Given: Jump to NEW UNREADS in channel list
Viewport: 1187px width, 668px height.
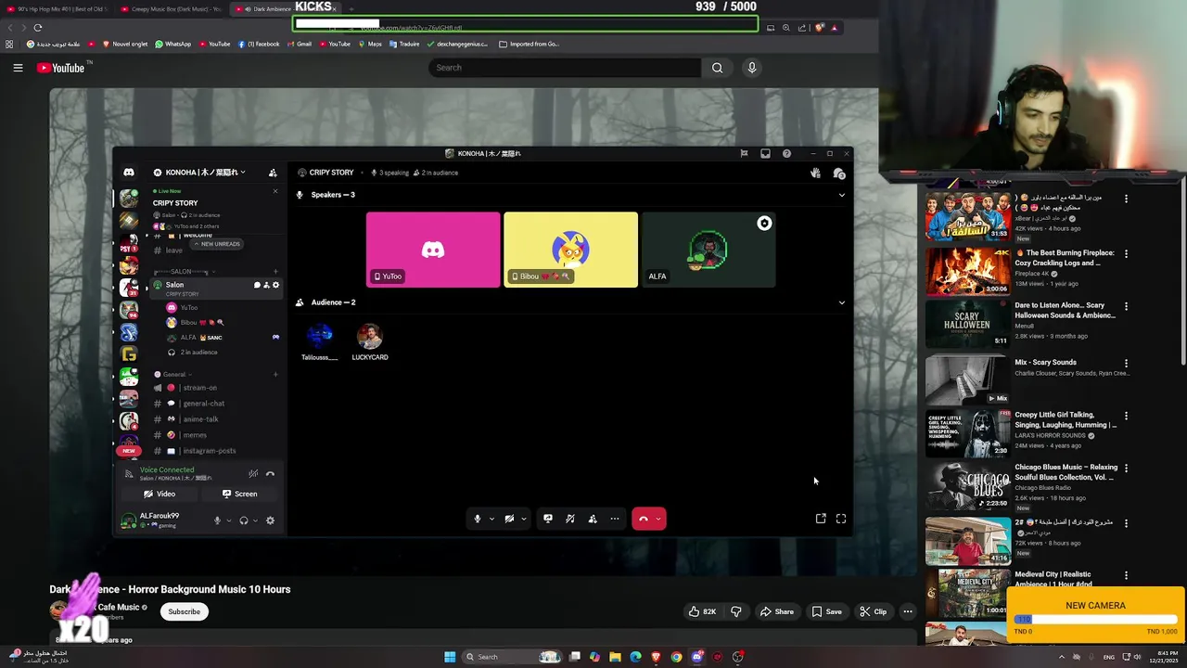Looking at the screenshot, I should [217, 244].
